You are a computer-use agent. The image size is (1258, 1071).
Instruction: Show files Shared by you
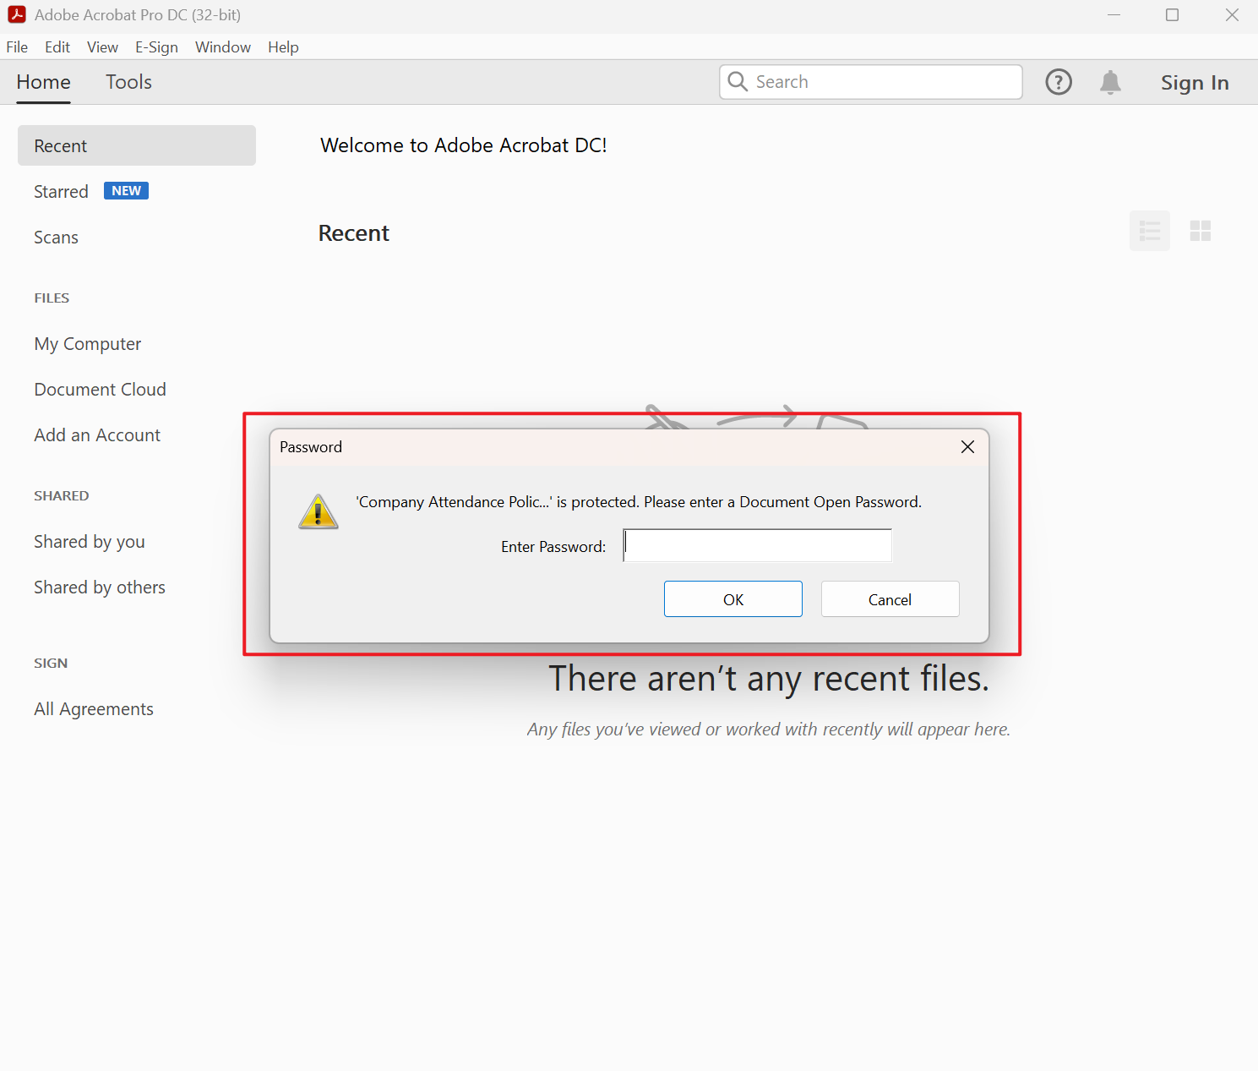coord(90,542)
